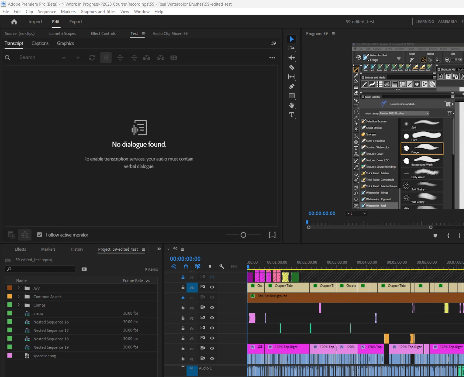Select the Rectangle tool

(292, 96)
